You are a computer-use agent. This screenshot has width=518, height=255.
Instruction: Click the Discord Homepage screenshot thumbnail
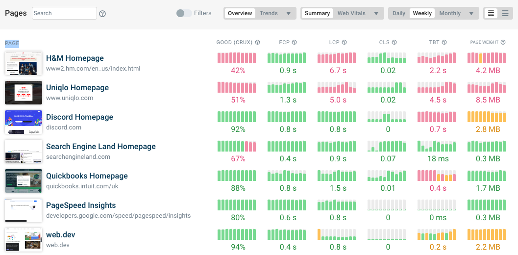click(x=24, y=122)
